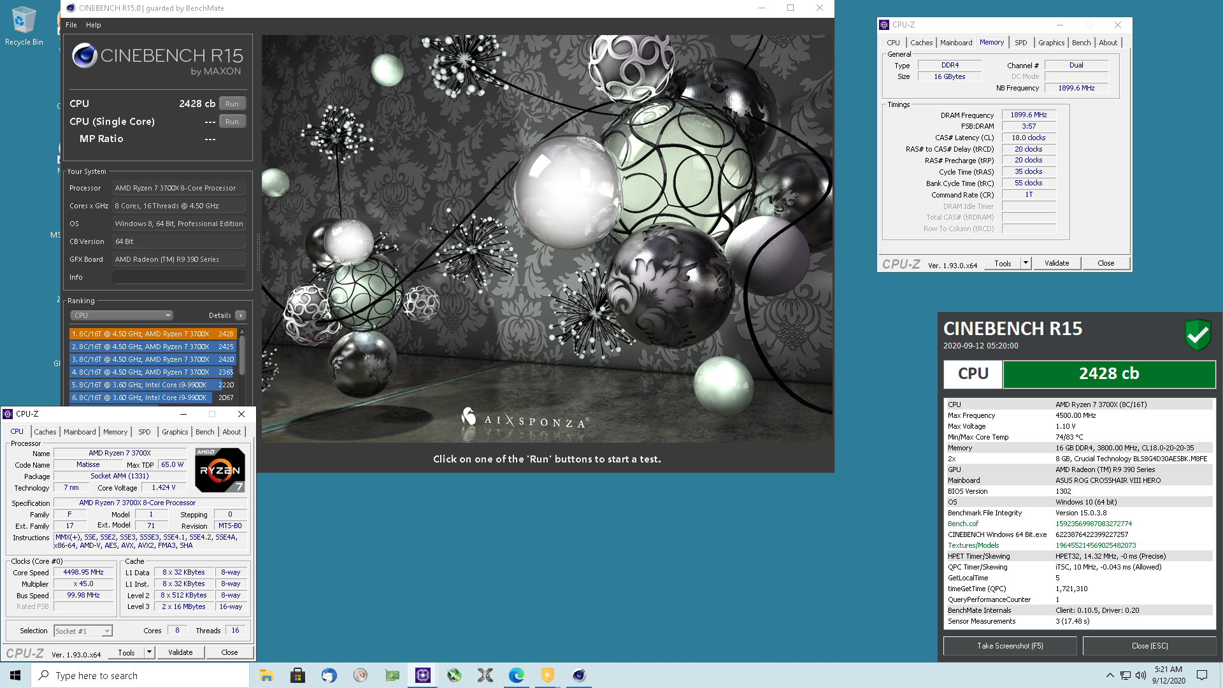Open the speedometer gauge app on taskbar

(x=361, y=675)
